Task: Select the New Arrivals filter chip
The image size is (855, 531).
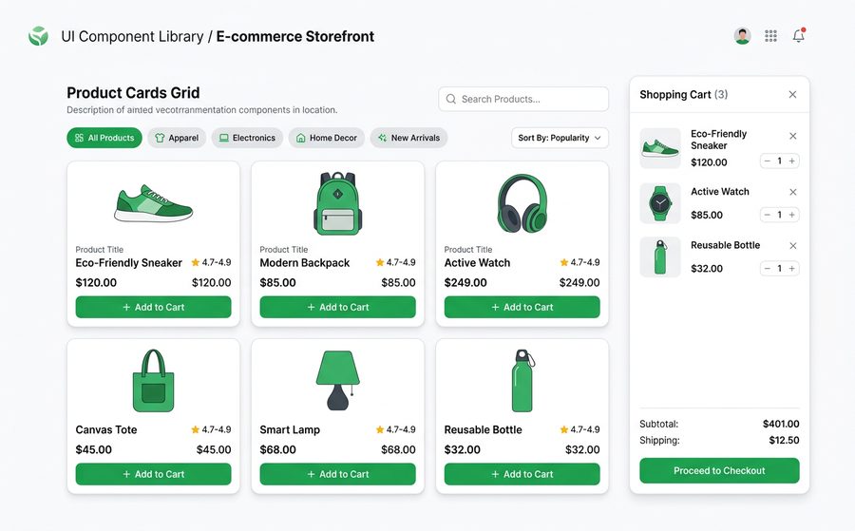Action: (408, 138)
